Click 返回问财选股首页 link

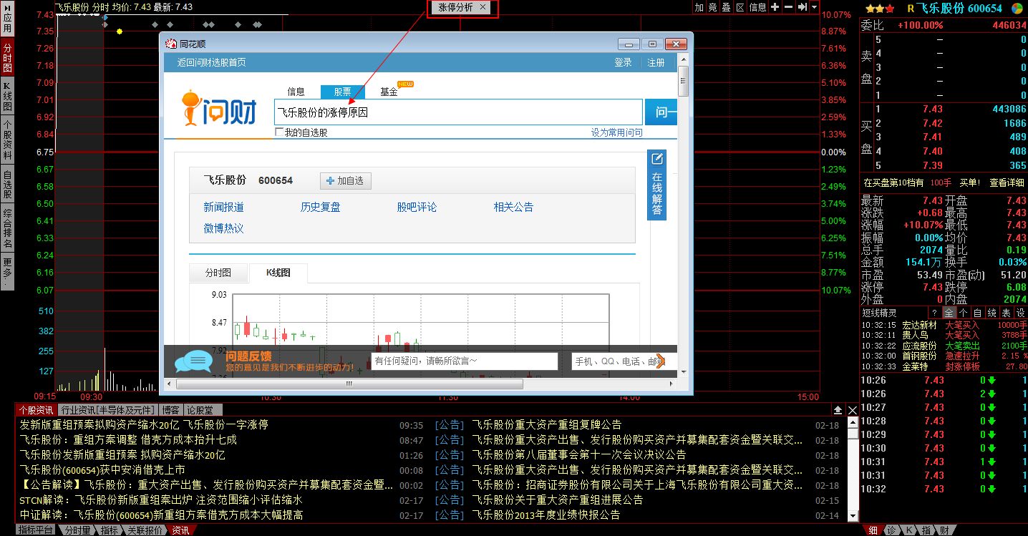(x=212, y=62)
